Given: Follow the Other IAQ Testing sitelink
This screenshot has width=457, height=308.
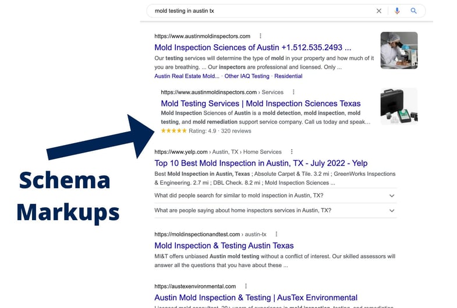Looking at the screenshot, I should [x=247, y=76].
